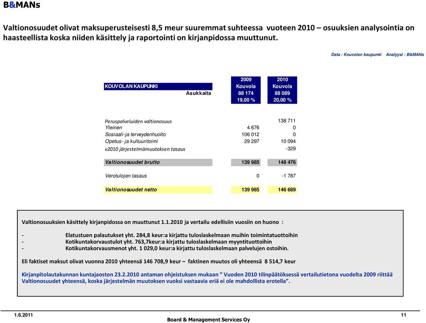The height and width of the screenshot is (323, 426).
Task: Click the Data : Kouvolan kaupunki credit
Action: click(x=356, y=54)
